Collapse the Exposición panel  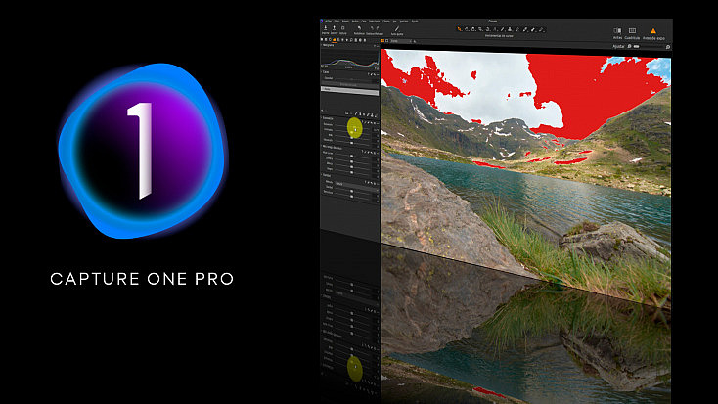[322, 118]
